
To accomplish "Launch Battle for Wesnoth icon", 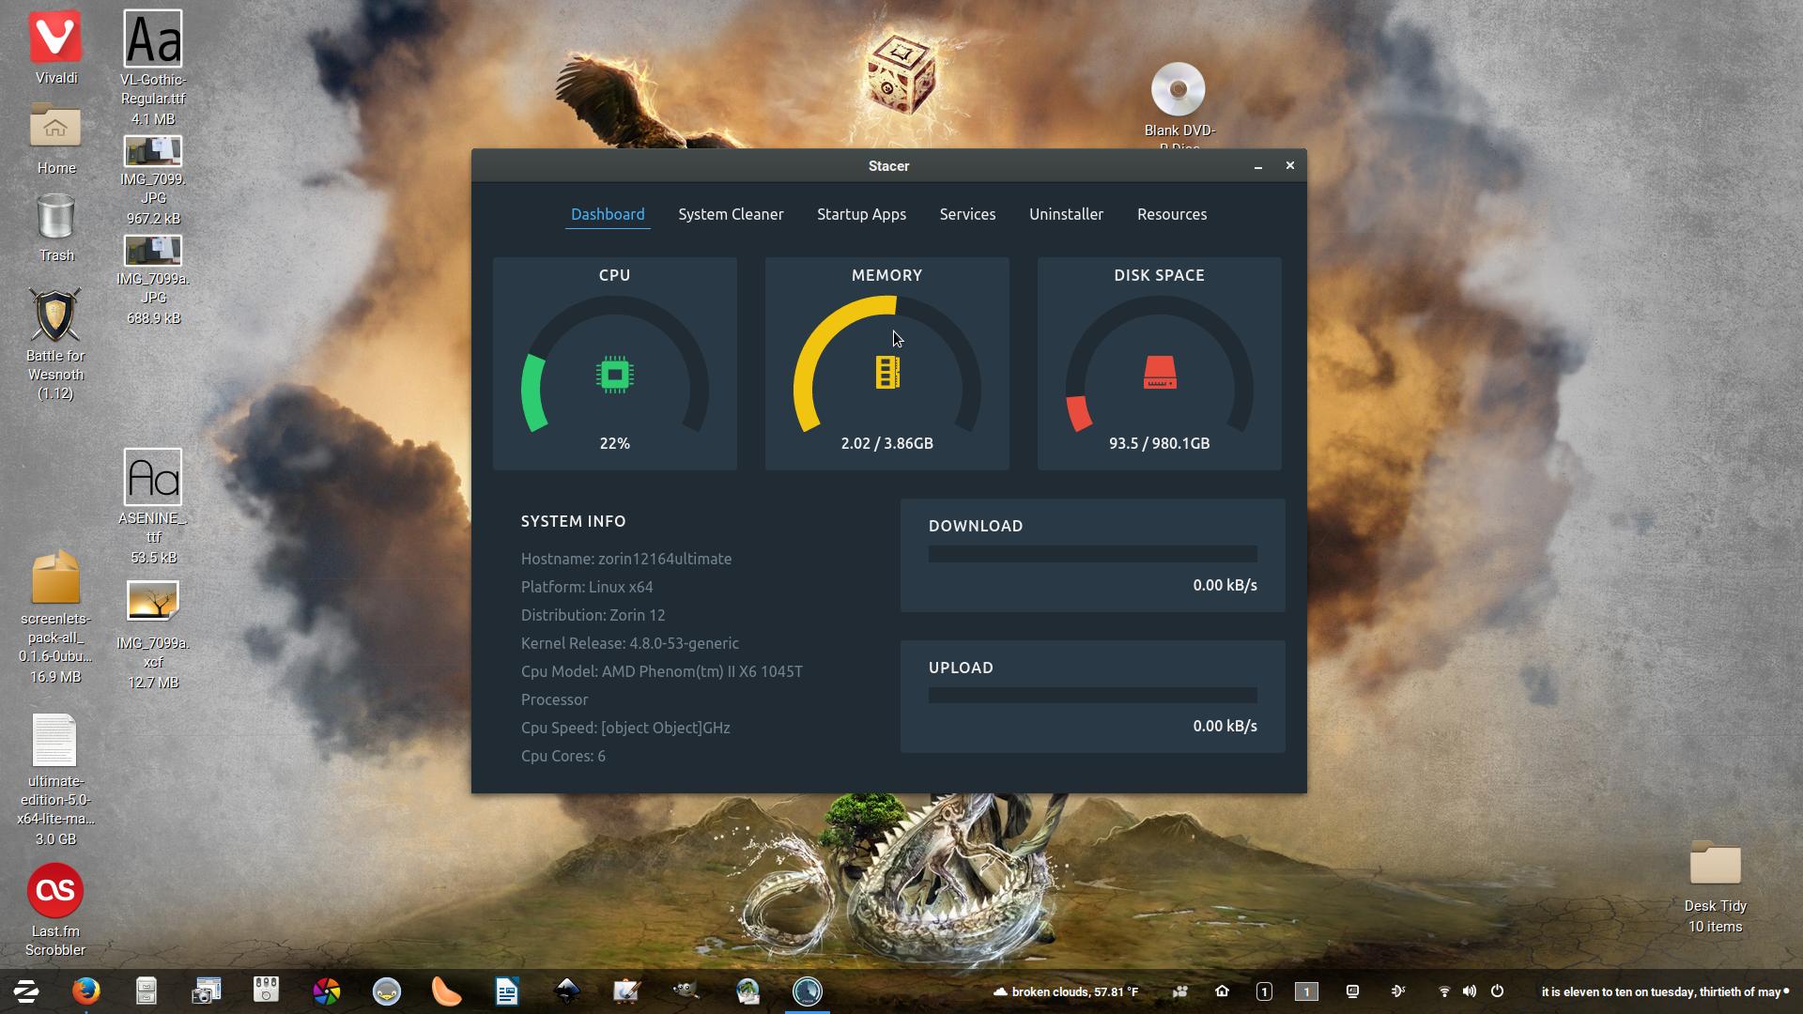I will 55,315.
